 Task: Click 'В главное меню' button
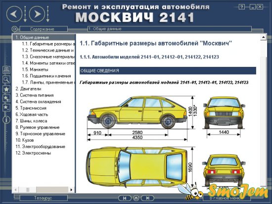227,198
